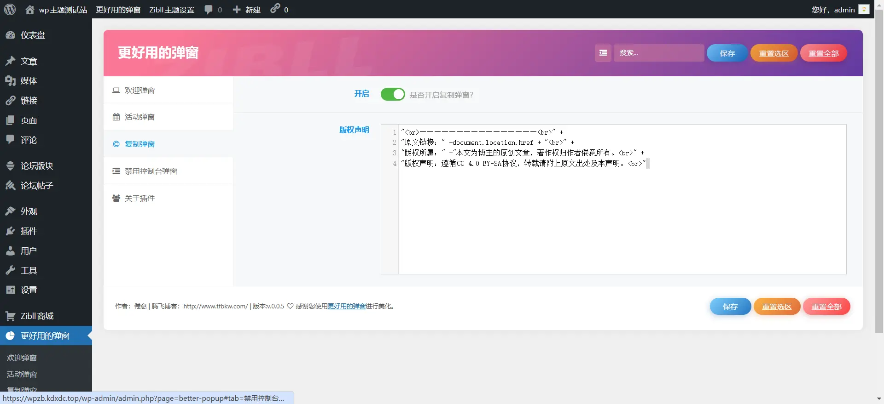Open 活动弹窗 submenu in left sidebar
884x404 pixels.
pyautogui.click(x=22, y=374)
